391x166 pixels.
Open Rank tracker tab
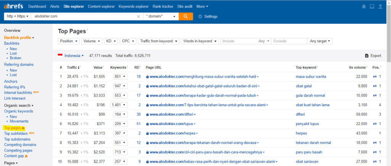pyautogui.click(x=163, y=6)
